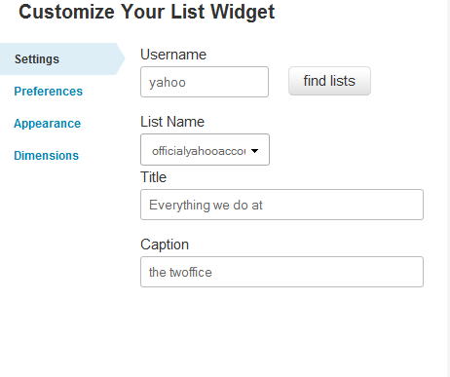The width and height of the screenshot is (450, 377).
Task: Click the Title field reading Everything we do at
Action: pyautogui.click(x=281, y=205)
